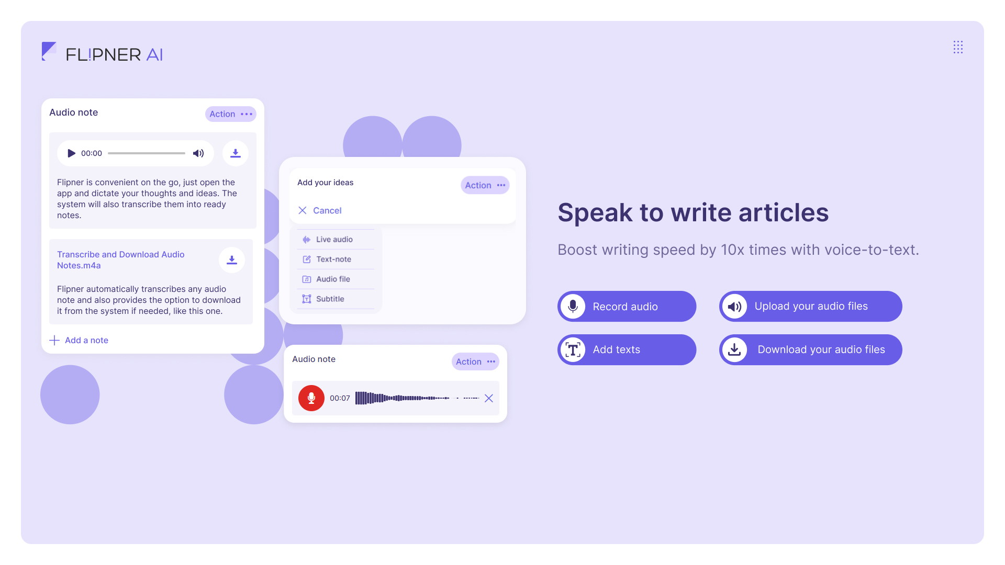Click the Record audio microphone icon

[x=573, y=306]
